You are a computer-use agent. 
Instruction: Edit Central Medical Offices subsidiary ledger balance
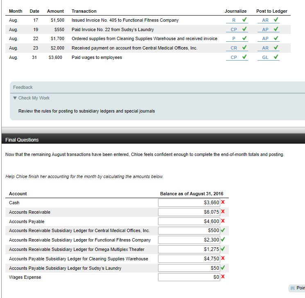coord(189,230)
